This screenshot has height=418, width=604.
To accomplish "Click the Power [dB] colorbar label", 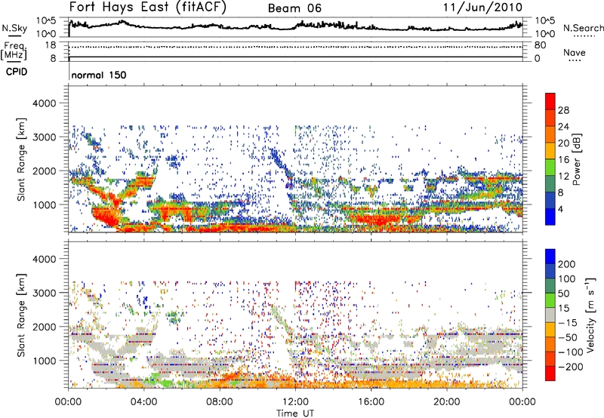I will pos(576,159).
